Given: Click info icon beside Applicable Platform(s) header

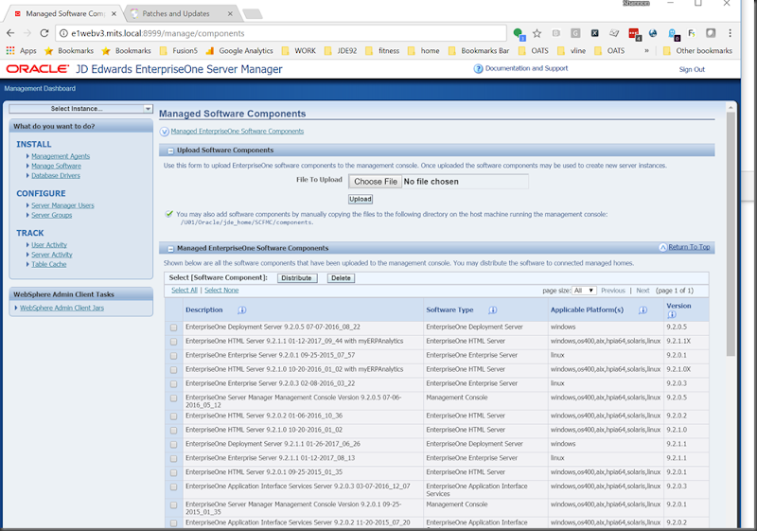Looking at the screenshot, I should coord(643,310).
